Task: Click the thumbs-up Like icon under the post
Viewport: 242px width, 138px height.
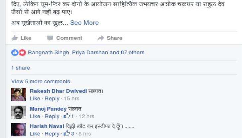Action: pyautogui.click(x=15, y=38)
